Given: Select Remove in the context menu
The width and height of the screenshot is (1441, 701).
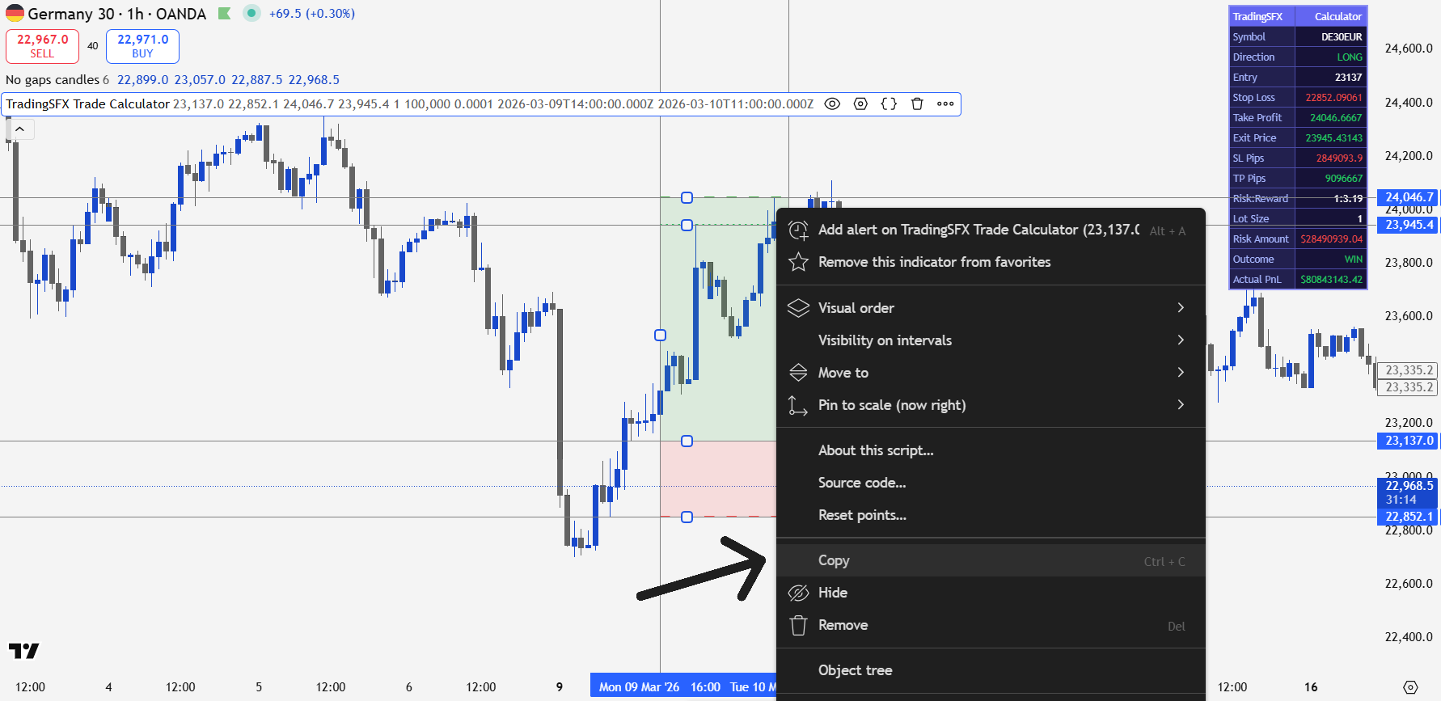Looking at the screenshot, I should (991, 625).
